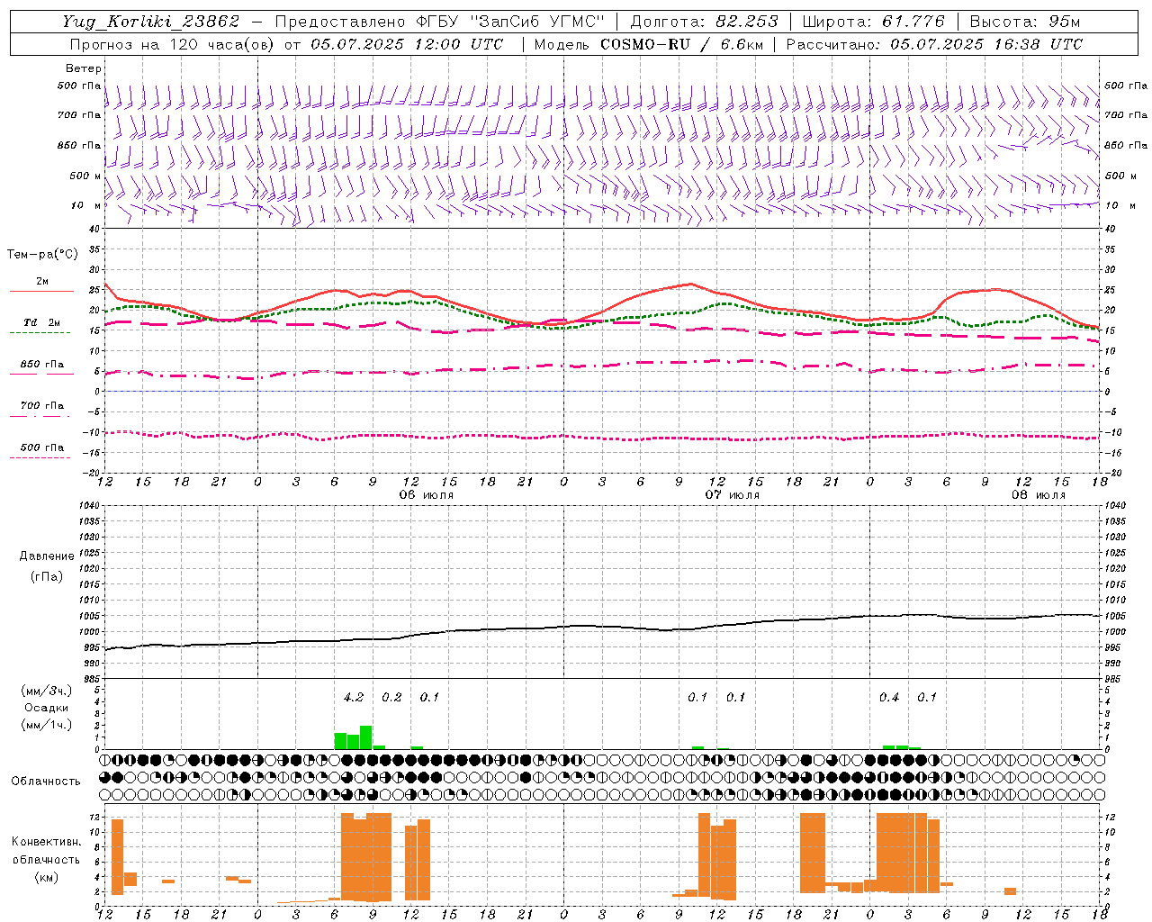Click the 0.2 precipitation amount
This screenshot has height=922, width=1152.
click(x=391, y=697)
